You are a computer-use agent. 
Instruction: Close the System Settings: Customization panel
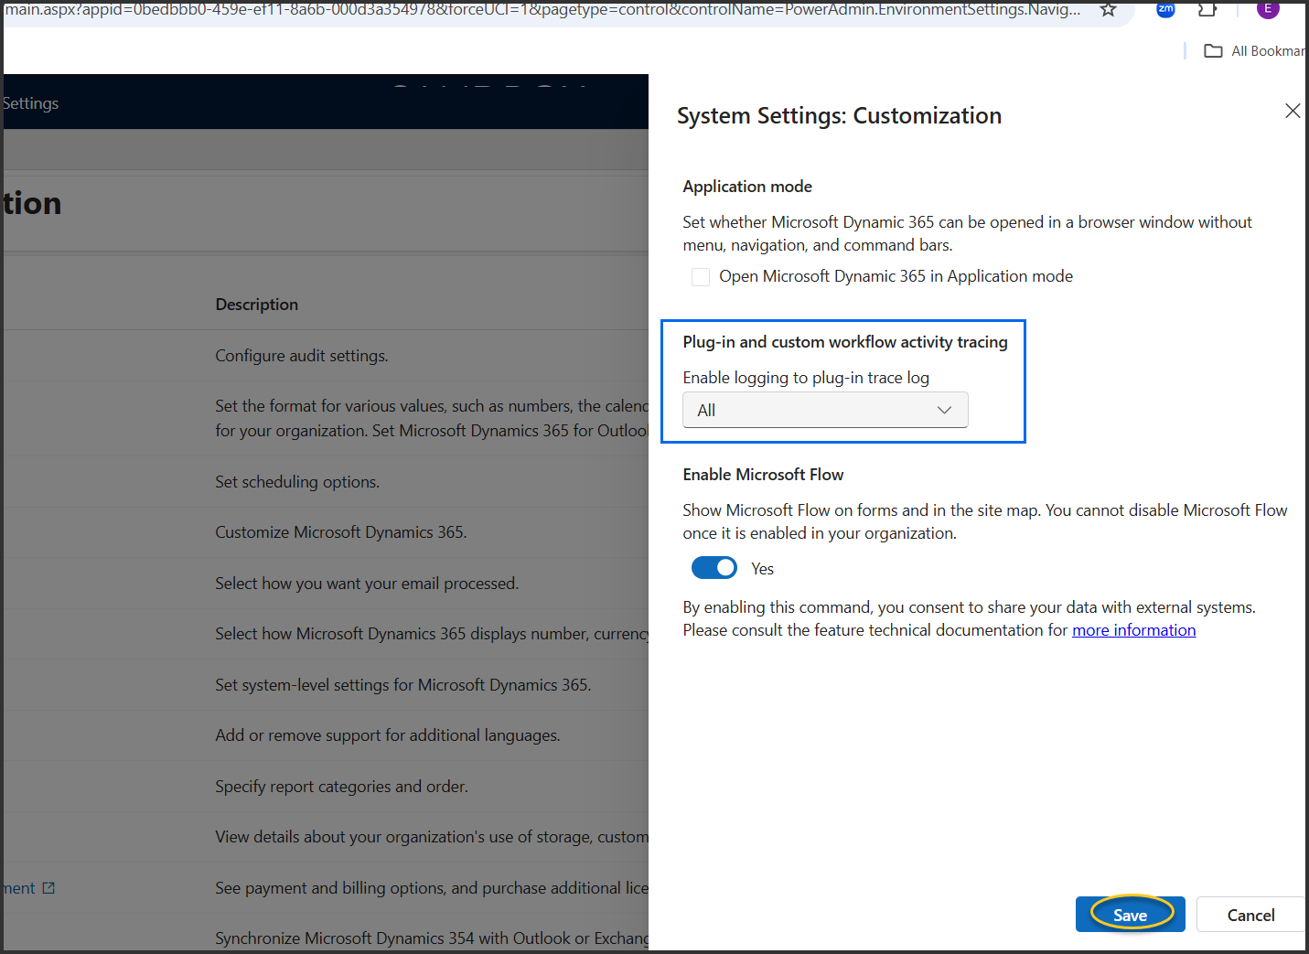1293,111
